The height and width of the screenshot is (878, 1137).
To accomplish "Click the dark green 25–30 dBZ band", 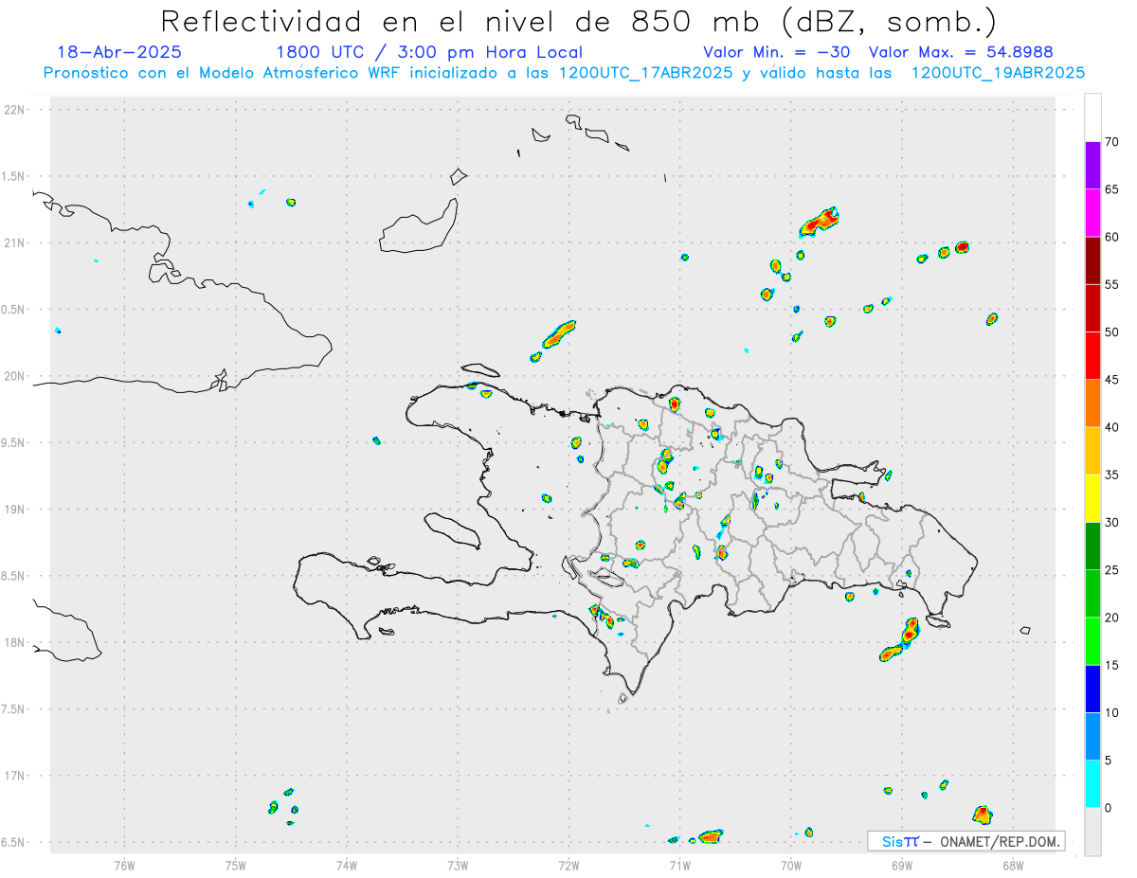I will coord(1092,547).
